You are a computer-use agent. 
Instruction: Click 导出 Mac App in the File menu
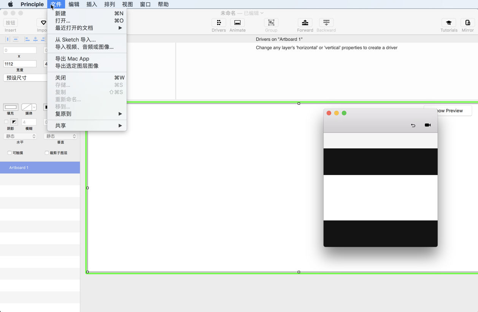[72, 59]
